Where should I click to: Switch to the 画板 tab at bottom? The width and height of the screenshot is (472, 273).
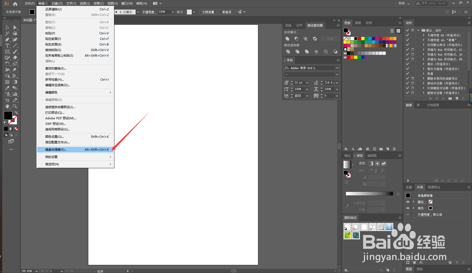pyautogui.click(x=420, y=269)
